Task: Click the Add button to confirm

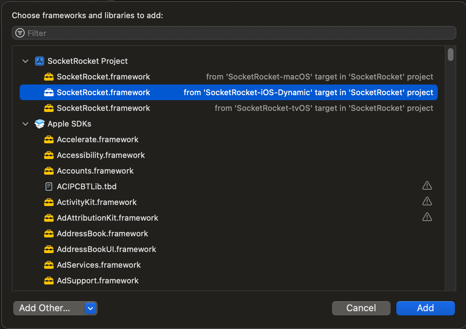Action: (x=425, y=308)
